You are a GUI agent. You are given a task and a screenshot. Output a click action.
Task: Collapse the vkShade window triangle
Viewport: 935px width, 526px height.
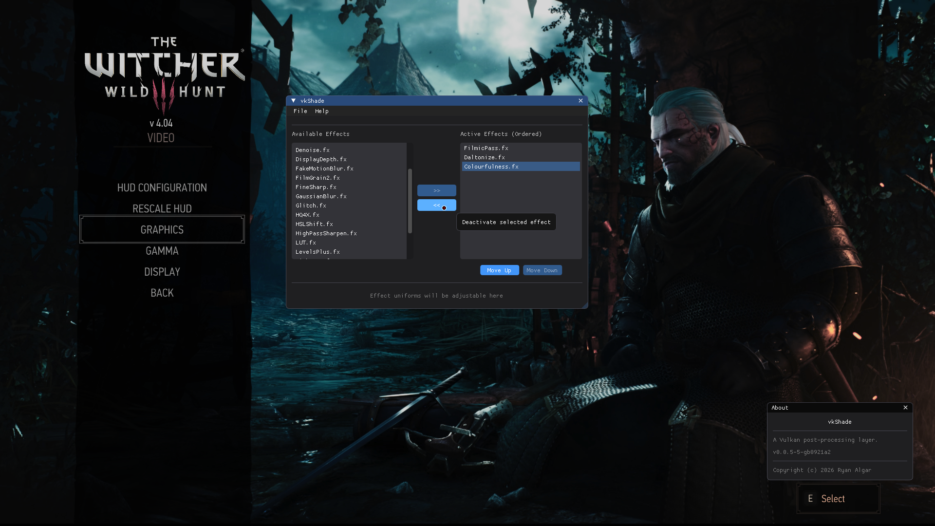tap(293, 101)
